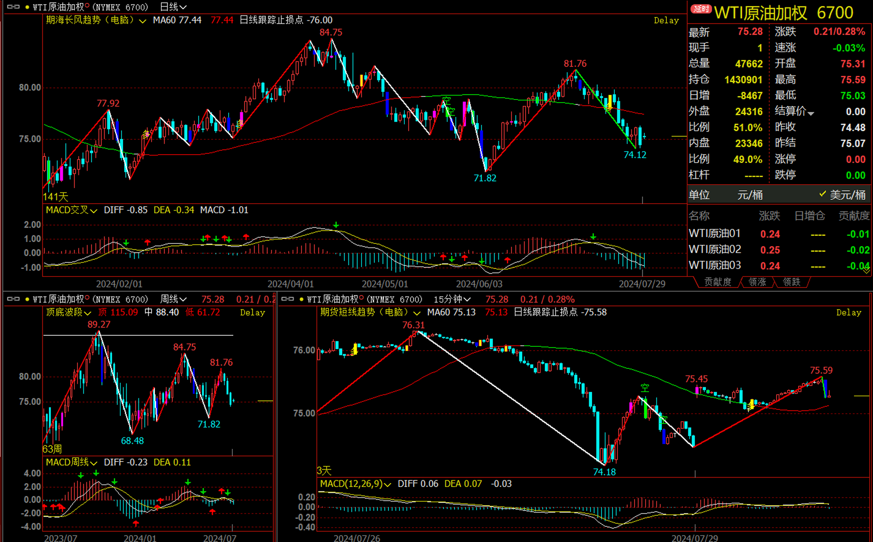Click the 68.48 low label on the weekly chart
This screenshot has width=873, height=542.
[x=132, y=441]
